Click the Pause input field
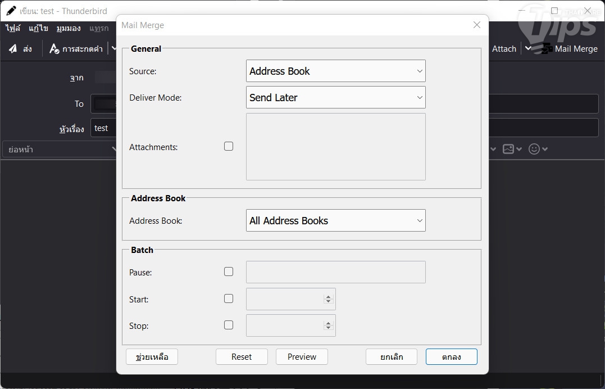Viewport: 605px width, 389px height. pyautogui.click(x=336, y=272)
